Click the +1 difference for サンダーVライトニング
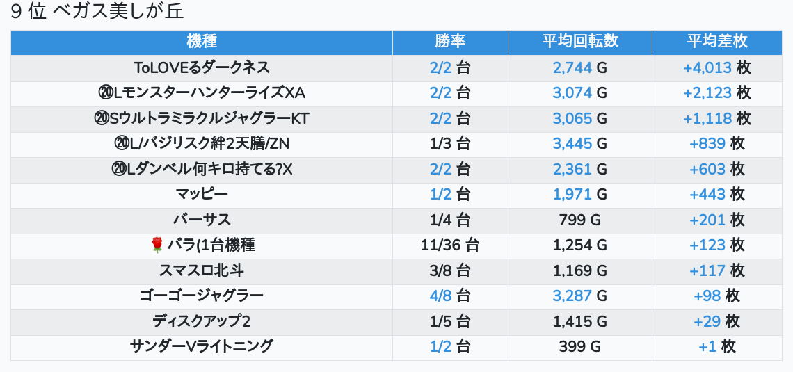The height and width of the screenshot is (372, 793). point(707,346)
